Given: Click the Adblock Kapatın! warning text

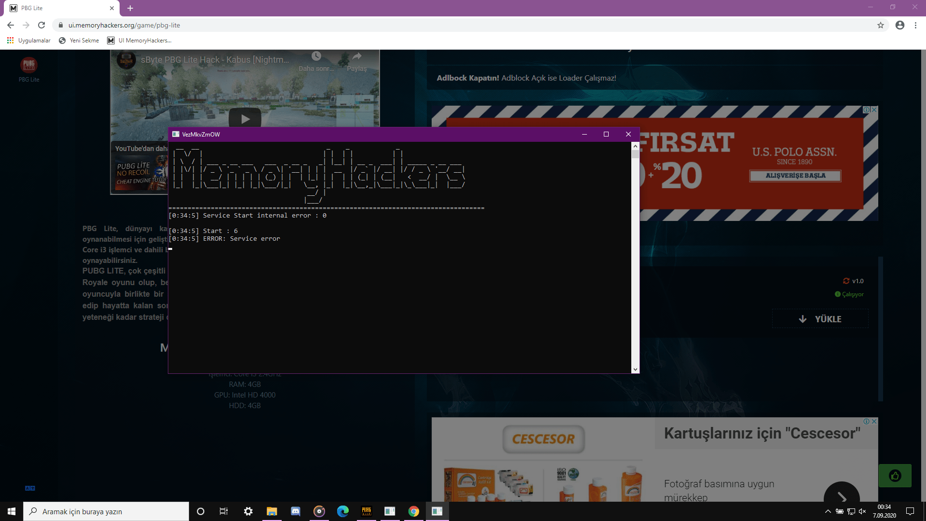Looking at the screenshot, I should coord(468,78).
